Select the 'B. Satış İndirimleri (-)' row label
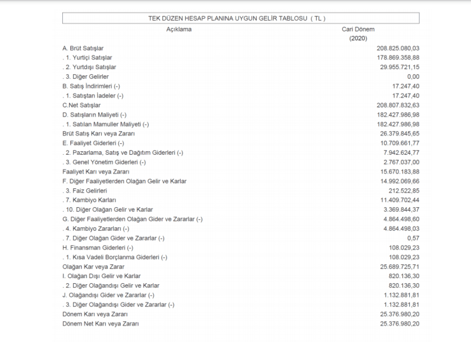This screenshot has width=471, height=342. point(91,86)
